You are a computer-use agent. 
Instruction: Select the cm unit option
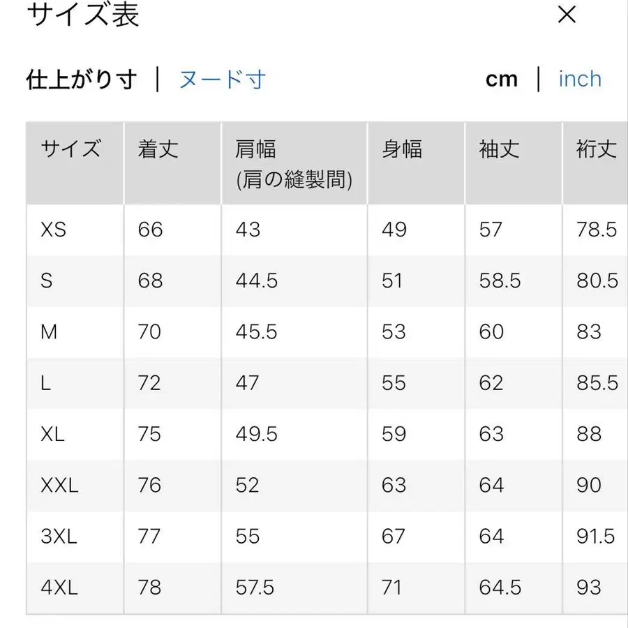coord(502,79)
